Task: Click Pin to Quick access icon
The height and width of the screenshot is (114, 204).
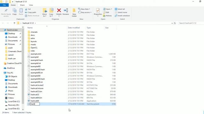Action: [6, 10]
